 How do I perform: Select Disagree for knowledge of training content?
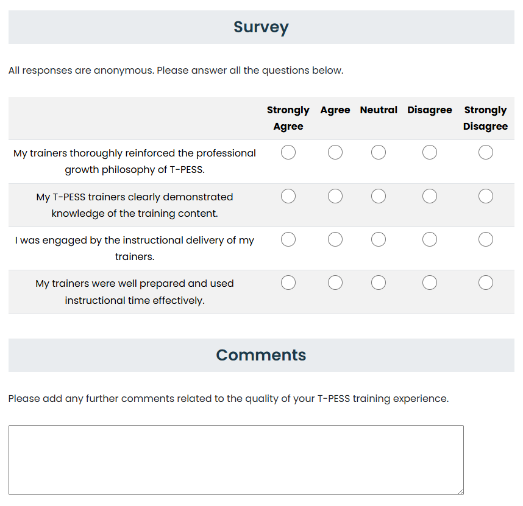click(x=430, y=196)
